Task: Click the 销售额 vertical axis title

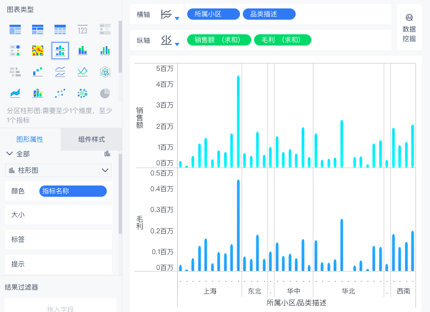Action: 139,117
